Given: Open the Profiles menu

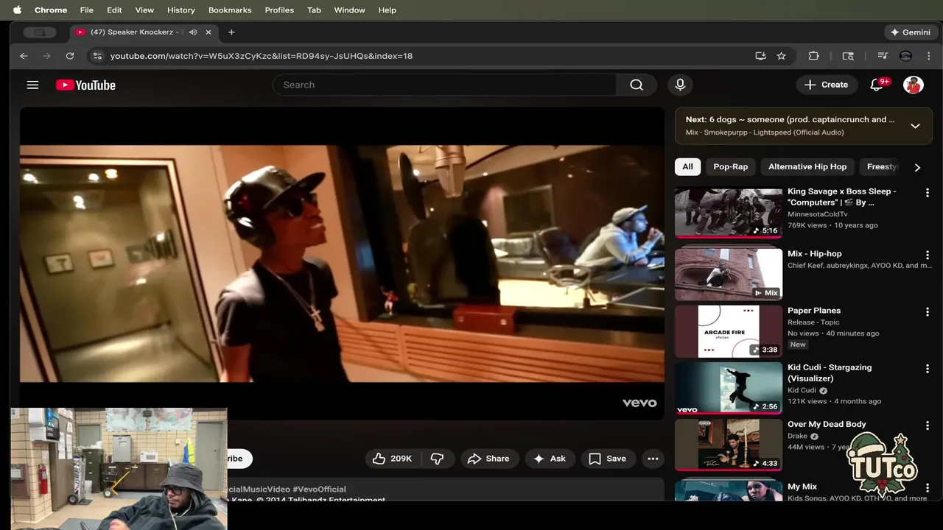Looking at the screenshot, I should pos(279,10).
